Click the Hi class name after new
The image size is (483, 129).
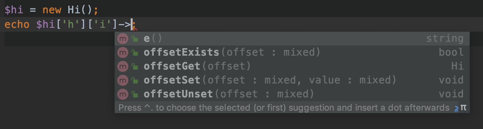(74, 10)
